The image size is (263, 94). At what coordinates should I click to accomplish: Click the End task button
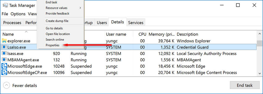click(x=245, y=85)
